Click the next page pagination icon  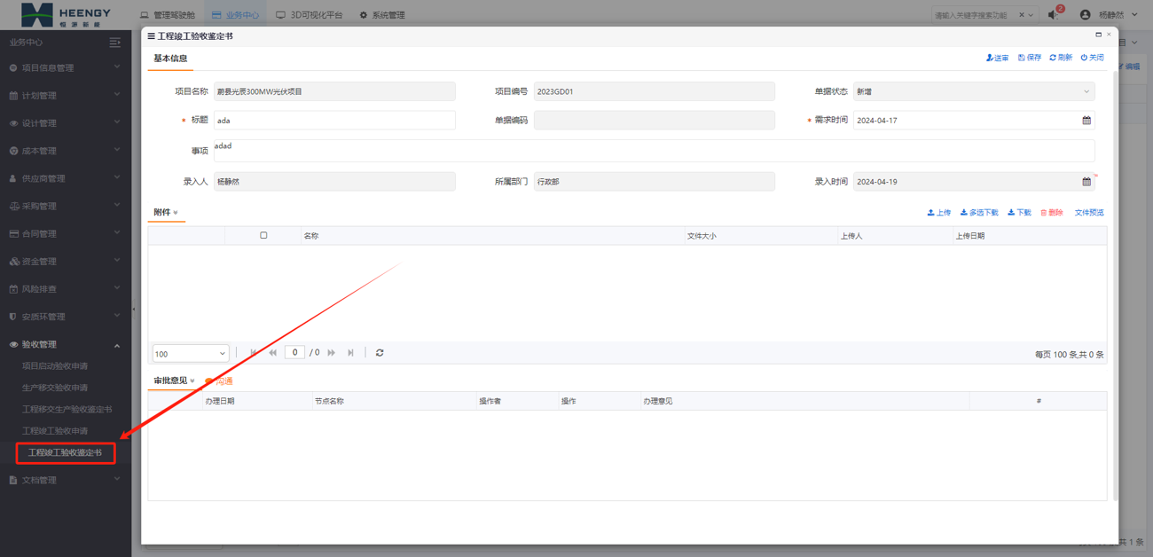pos(332,353)
